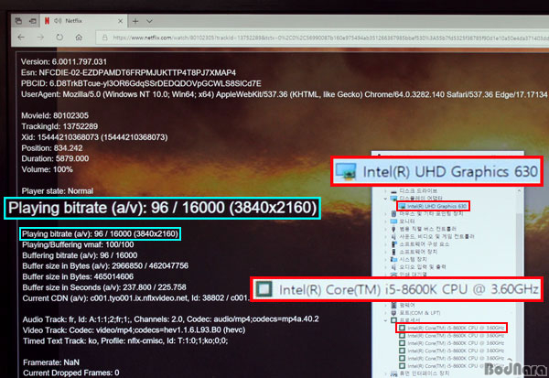The height and width of the screenshot is (378, 549).
Task: Click 'Framerate: NaN' text
Action: click(51, 362)
